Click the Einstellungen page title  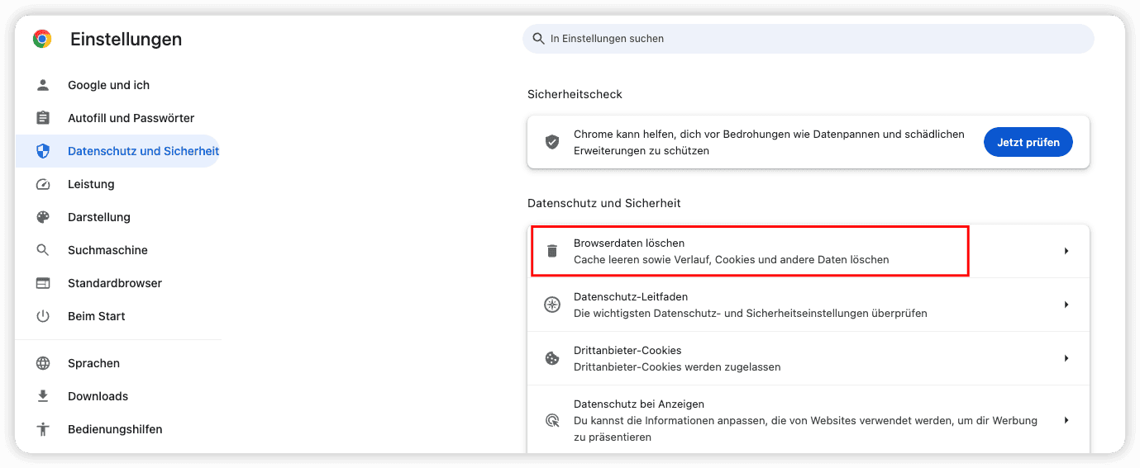126,39
